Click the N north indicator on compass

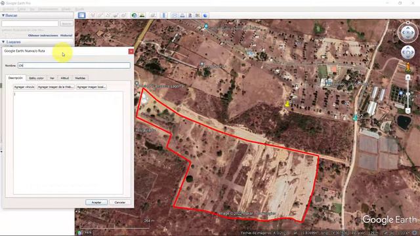coord(408,23)
